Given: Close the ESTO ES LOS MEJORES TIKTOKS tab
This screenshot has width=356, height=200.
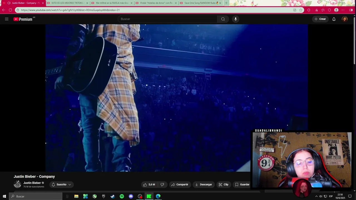Looking at the screenshot, I should pyautogui.click(x=87, y=3).
